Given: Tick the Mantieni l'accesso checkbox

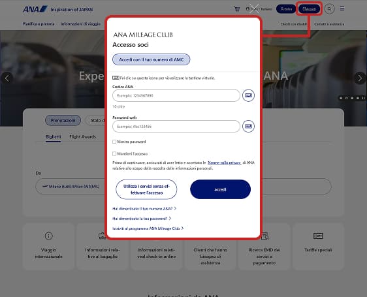Looking at the screenshot, I should click(114, 154).
